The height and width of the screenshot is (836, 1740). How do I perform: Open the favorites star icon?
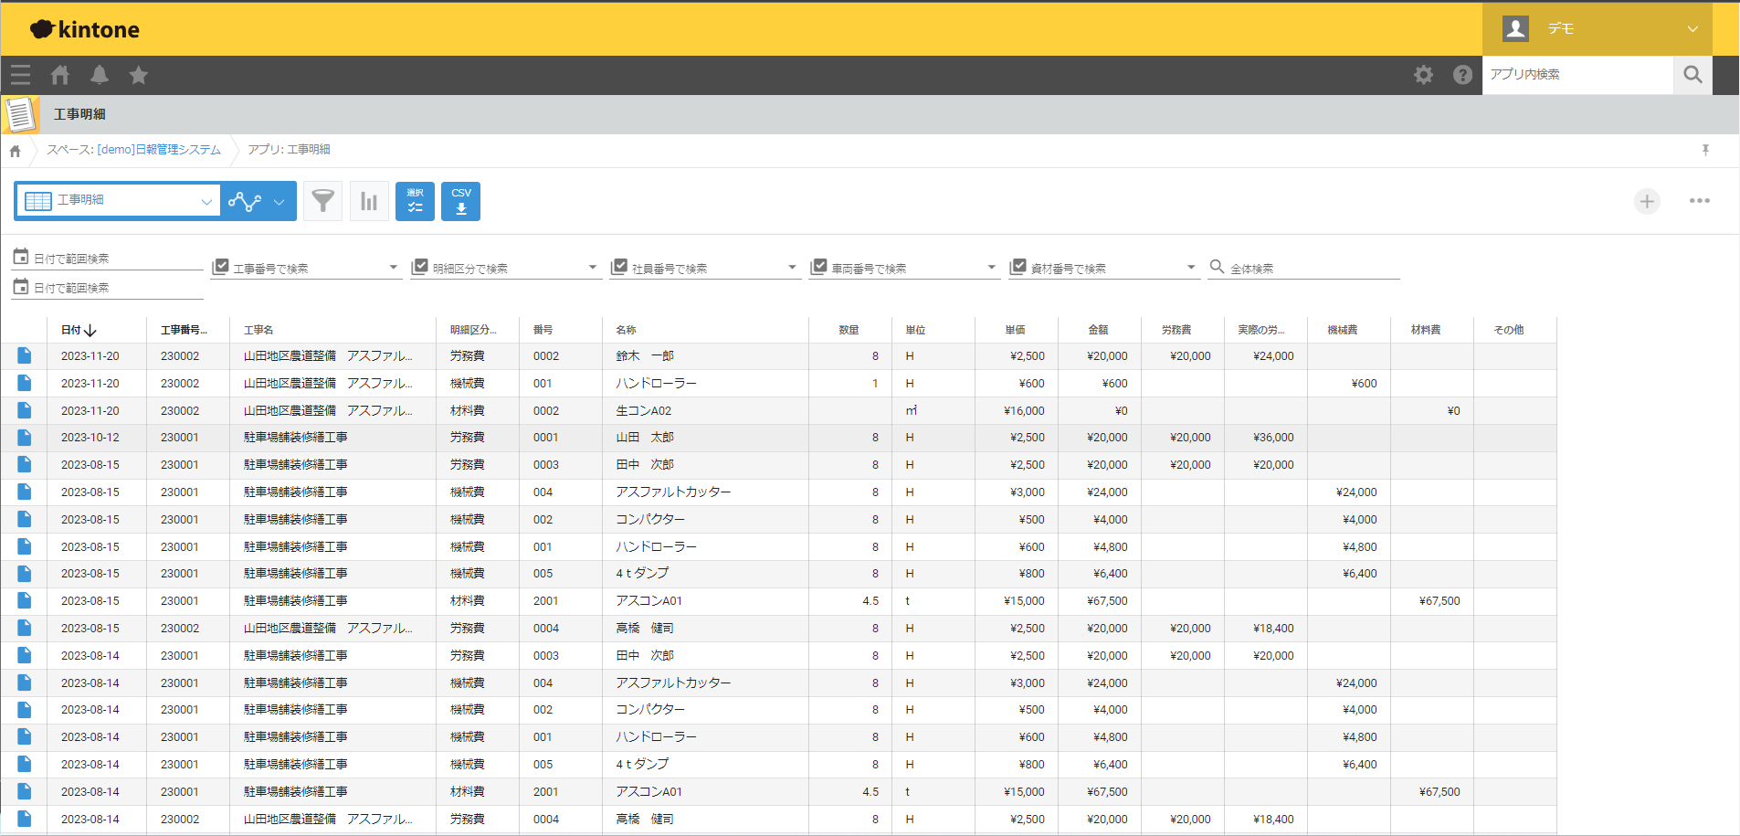tap(139, 75)
